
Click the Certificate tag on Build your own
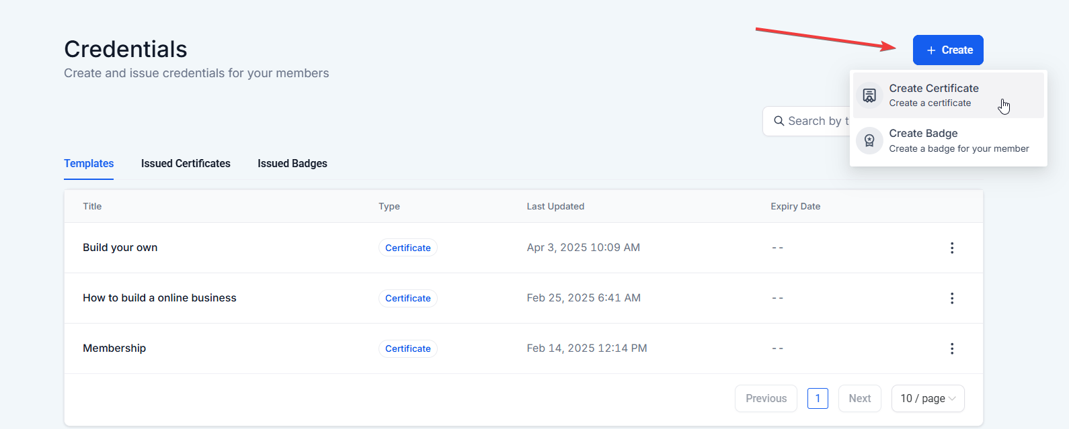click(407, 248)
